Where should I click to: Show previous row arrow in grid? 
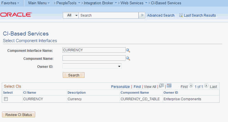pyautogui.click(x=191, y=86)
